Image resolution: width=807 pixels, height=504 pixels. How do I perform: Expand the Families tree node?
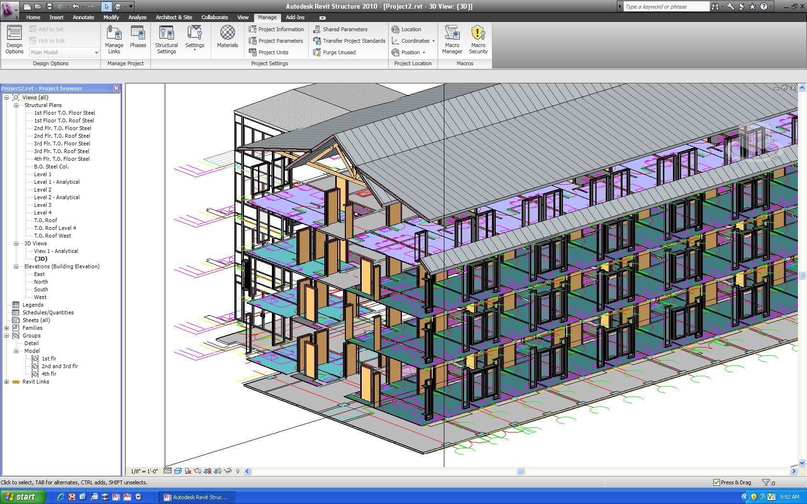(x=7, y=328)
